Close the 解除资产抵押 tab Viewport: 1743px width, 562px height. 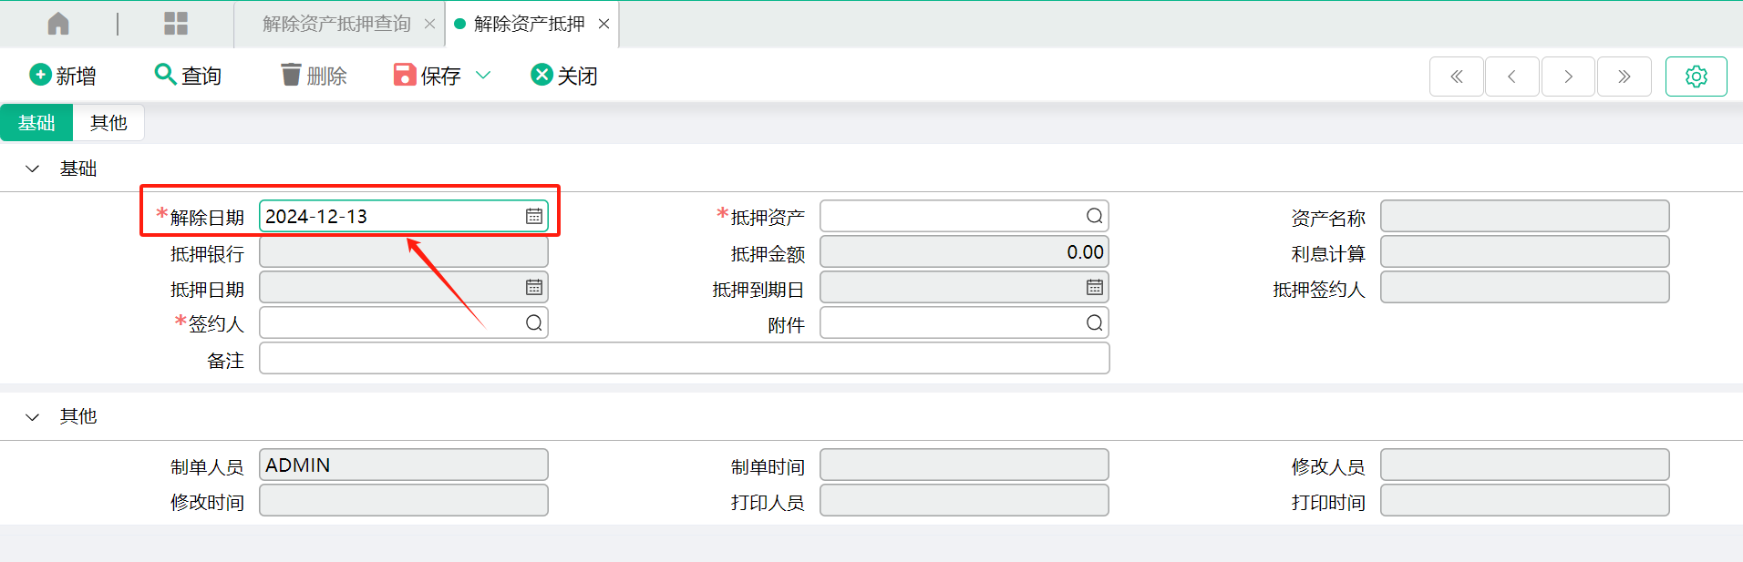603,24
